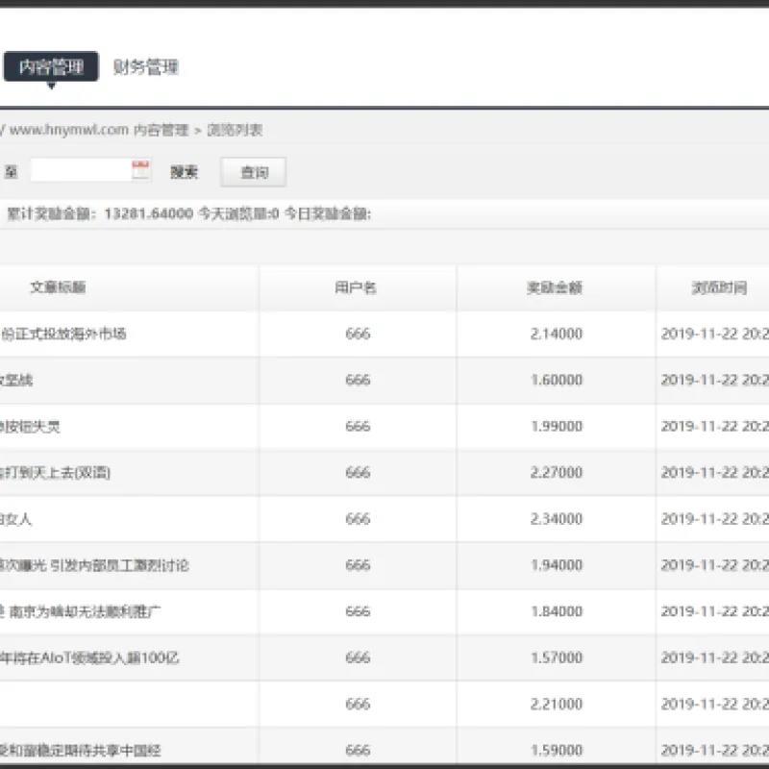Viewport: 769px width, 769px height.
Task: Click the browse time in the 1.60000 row
Action: [x=714, y=380]
